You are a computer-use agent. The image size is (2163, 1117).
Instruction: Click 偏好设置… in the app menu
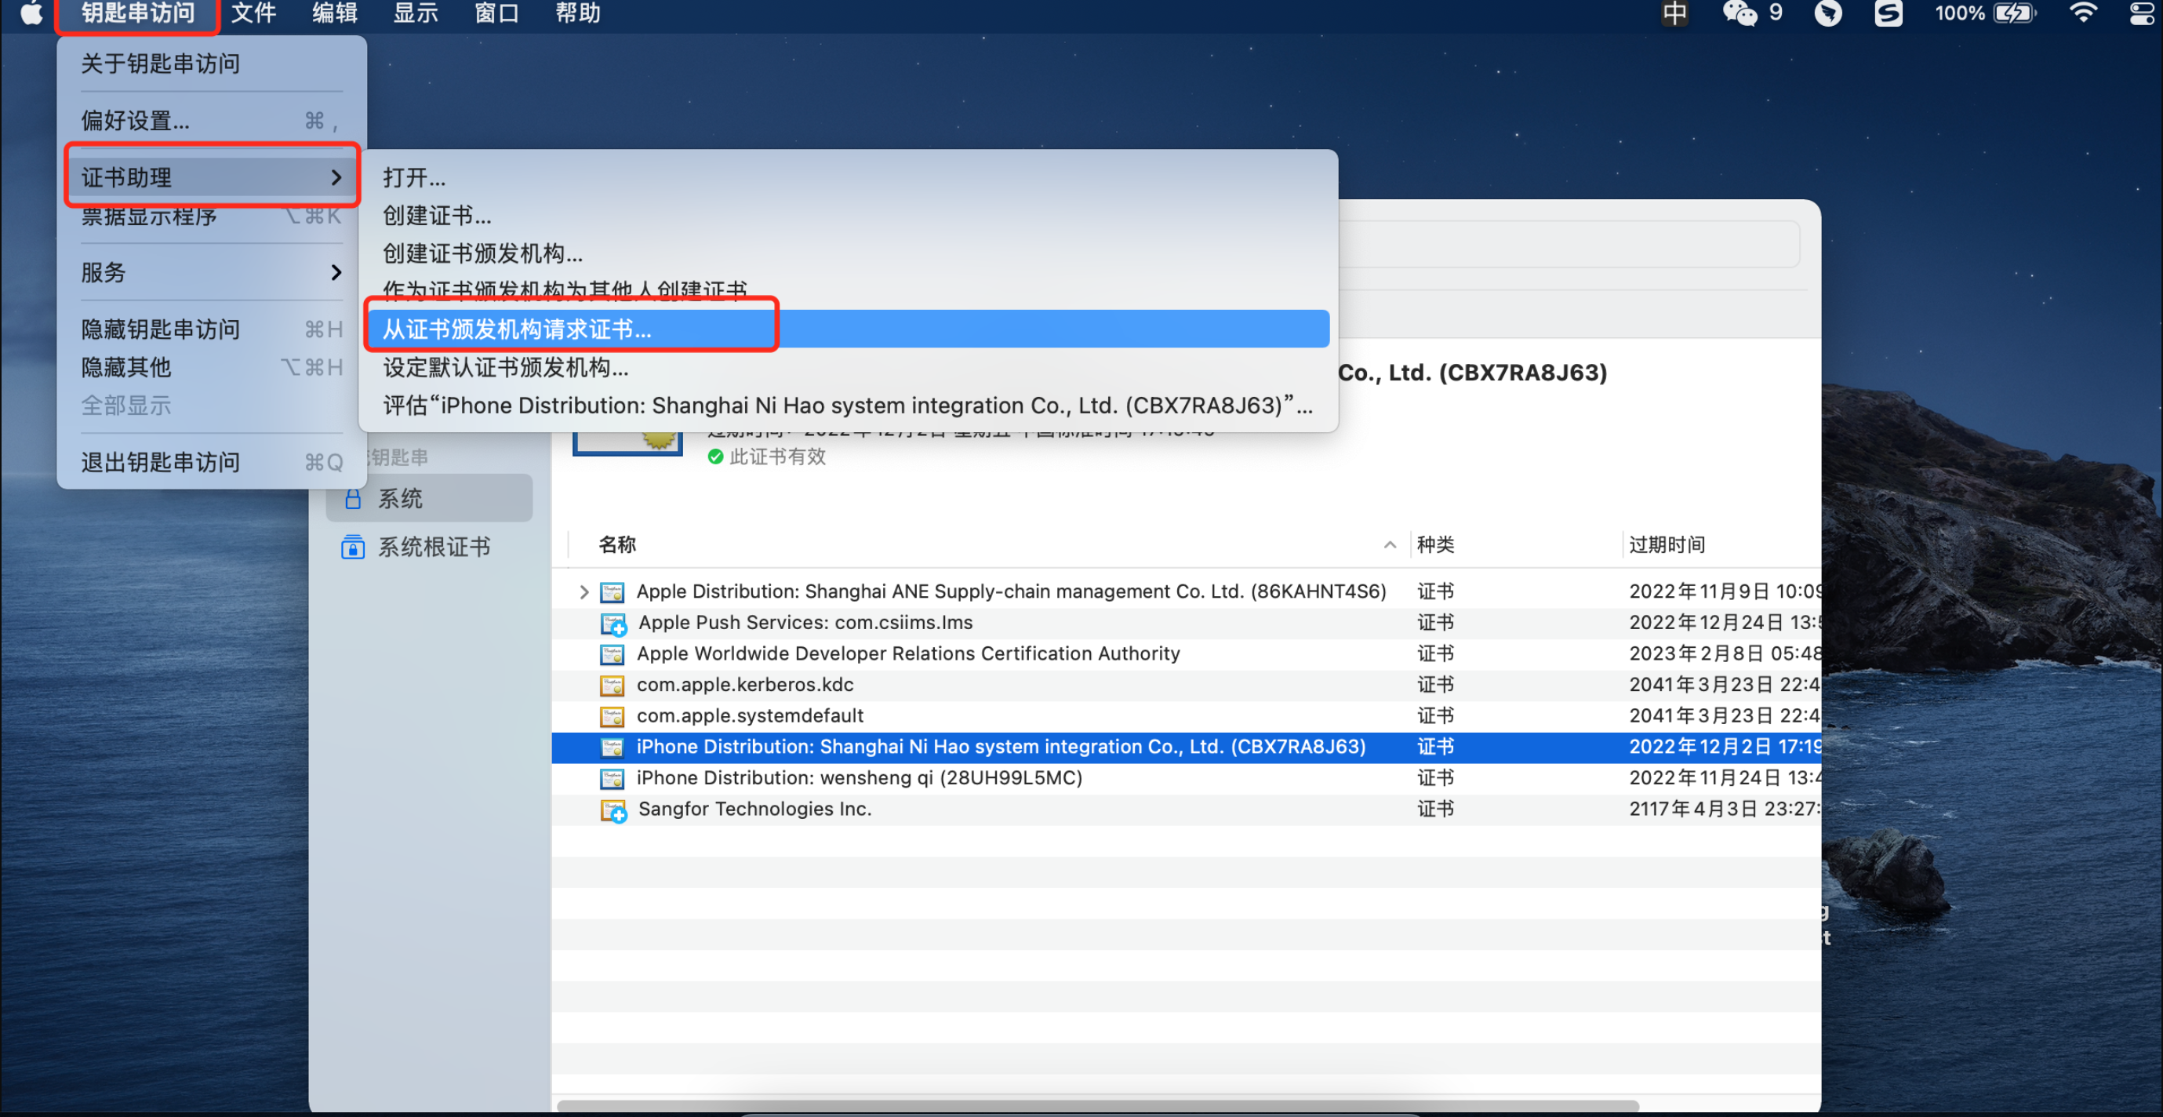[135, 121]
